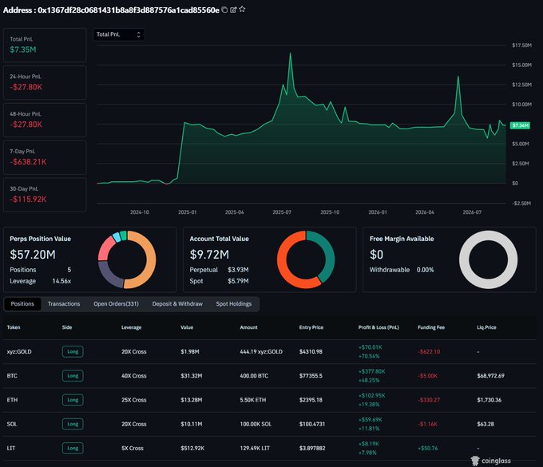Image resolution: width=543 pixels, height=467 pixels.
Task: Select the Total PnL $7.35M card
Action: click(45, 45)
